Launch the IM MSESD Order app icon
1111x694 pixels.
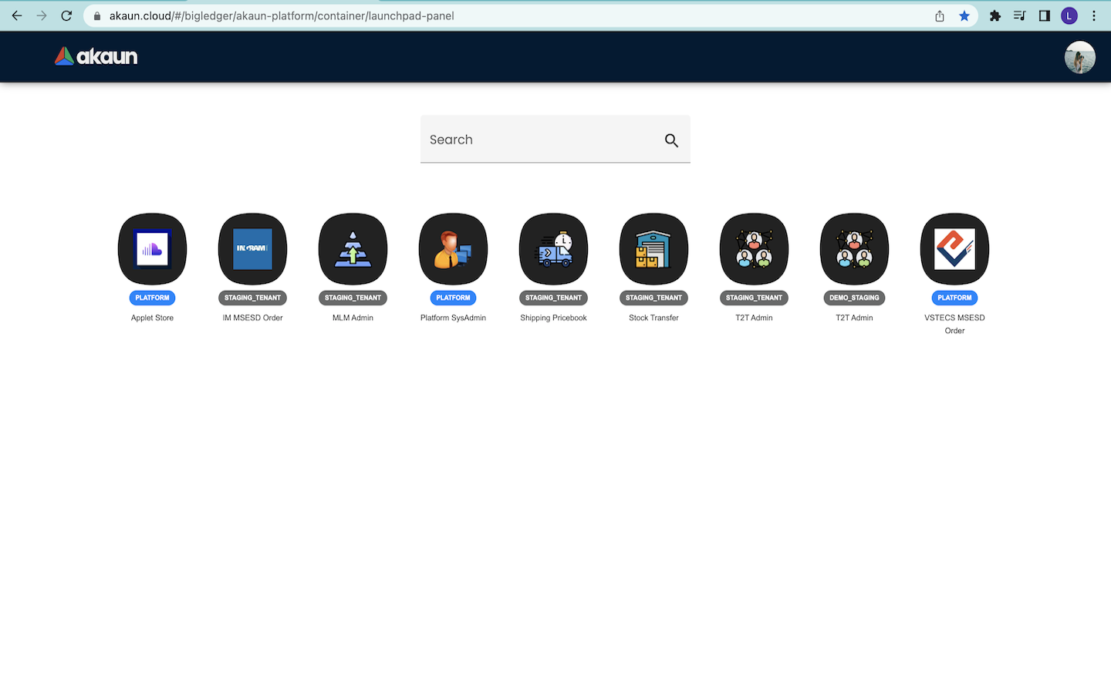[252, 249]
